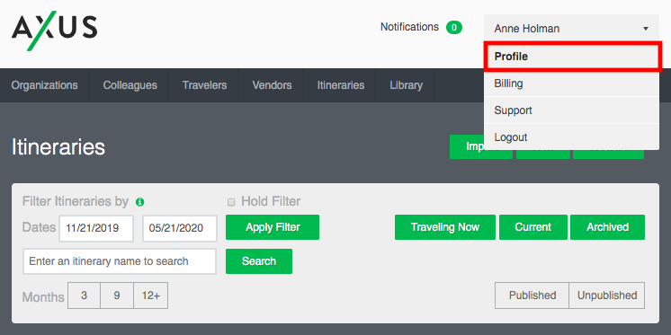Image resolution: width=671 pixels, height=335 pixels.
Task: Collapse the Anne Holman user dropdown
Action: point(571,29)
